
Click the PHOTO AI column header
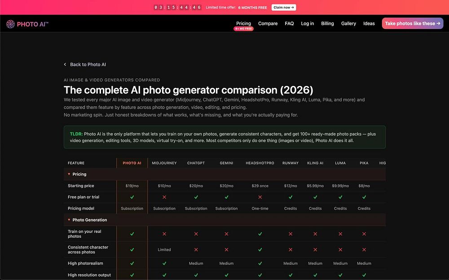[x=132, y=163]
